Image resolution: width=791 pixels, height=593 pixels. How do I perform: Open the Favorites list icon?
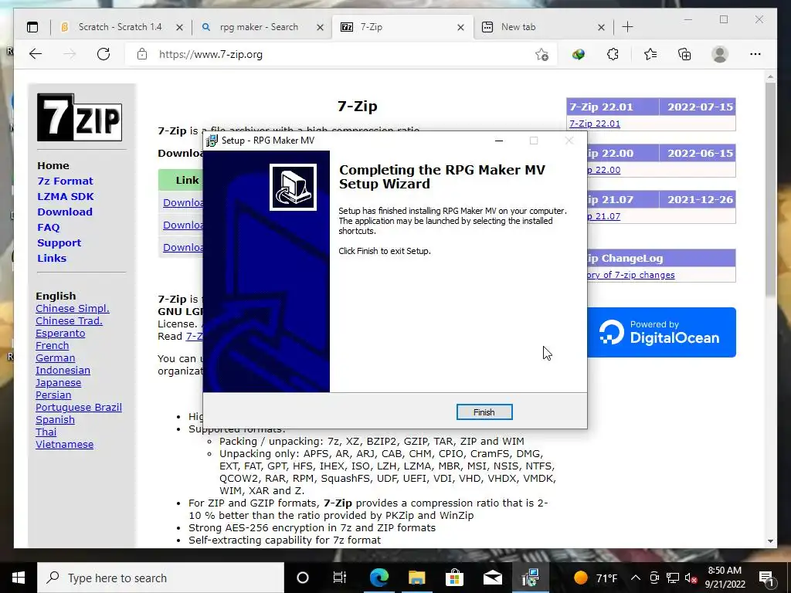(650, 55)
